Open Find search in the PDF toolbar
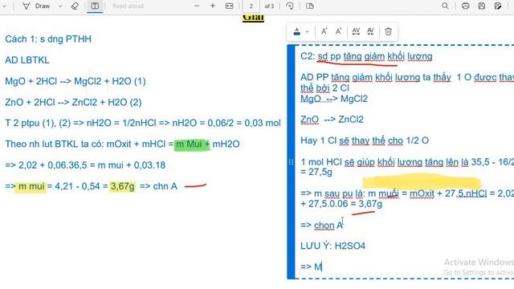This screenshot has width=514, height=289. [x=445, y=6]
